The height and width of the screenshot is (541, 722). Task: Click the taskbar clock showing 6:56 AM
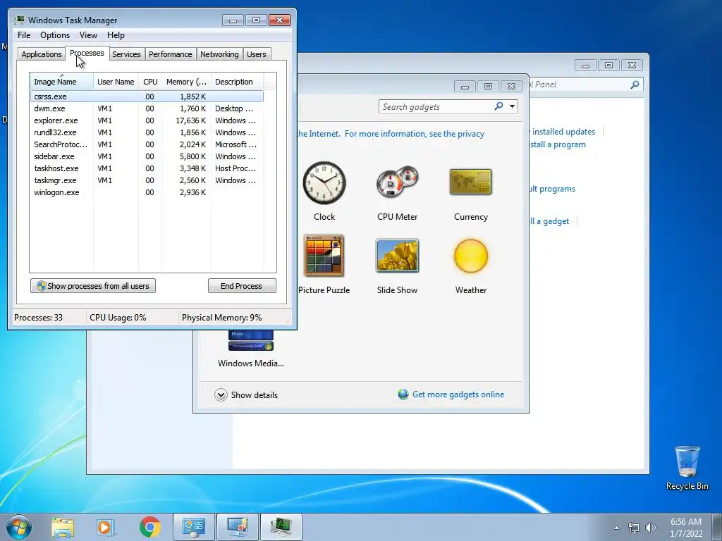tap(686, 528)
